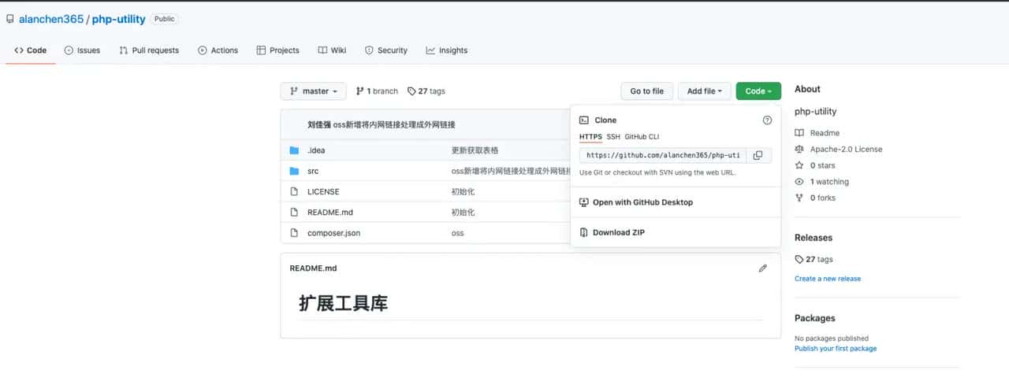This screenshot has height=381, width=1009.
Task: Switch to the Issues tab
Action: (82, 50)
